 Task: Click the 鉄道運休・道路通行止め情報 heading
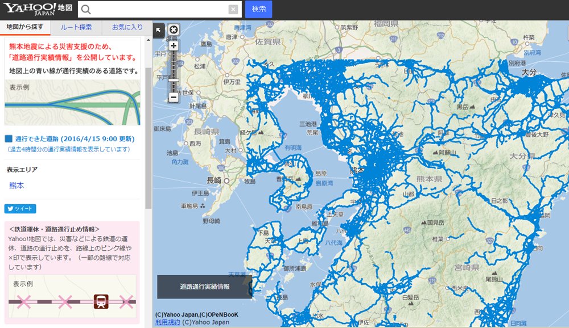click(54, 229)
